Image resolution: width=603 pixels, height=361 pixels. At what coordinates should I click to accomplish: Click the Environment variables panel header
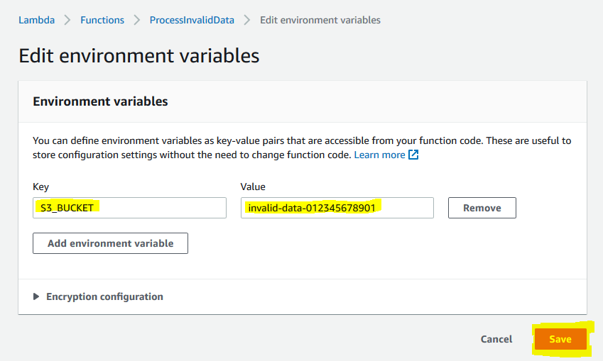[x=100, y=101]
